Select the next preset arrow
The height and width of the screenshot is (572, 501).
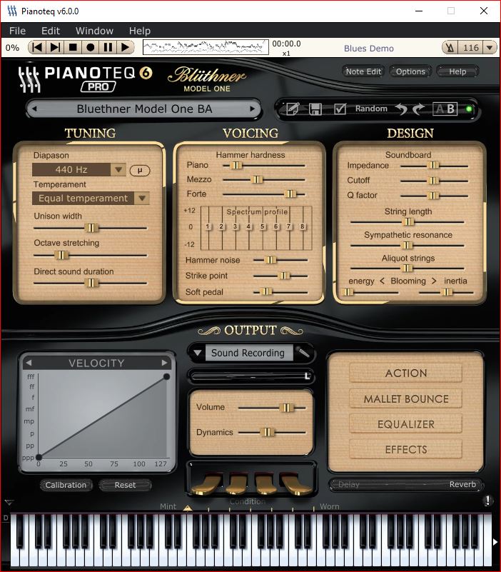pyautogui.click(x=252, y=109)
